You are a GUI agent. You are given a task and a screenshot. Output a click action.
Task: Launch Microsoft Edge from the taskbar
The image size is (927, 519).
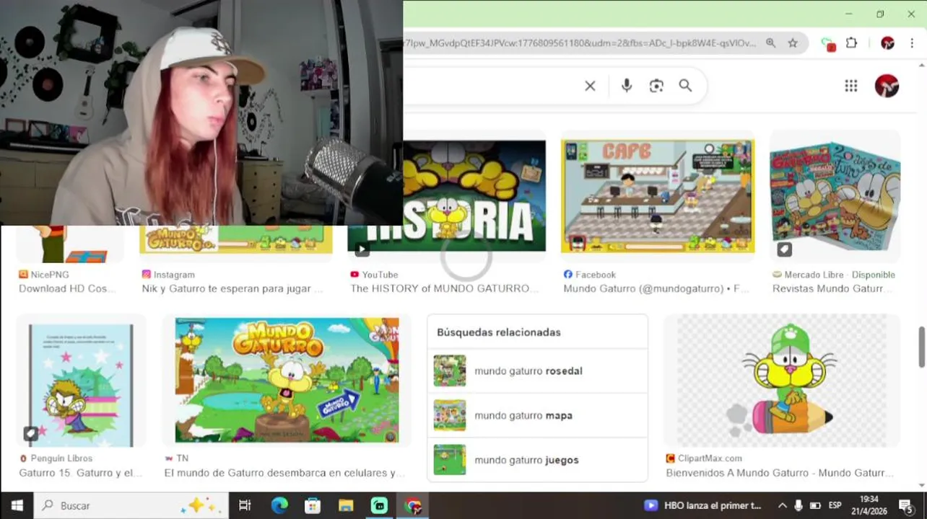point(279,505)
